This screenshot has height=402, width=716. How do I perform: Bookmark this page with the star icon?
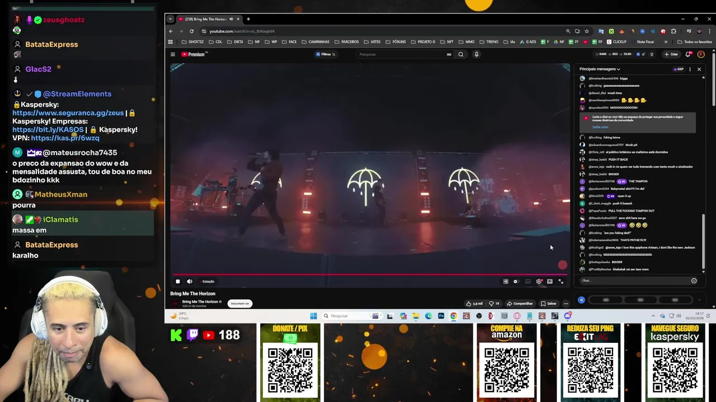pyautogui.click(x=587, y=31)
